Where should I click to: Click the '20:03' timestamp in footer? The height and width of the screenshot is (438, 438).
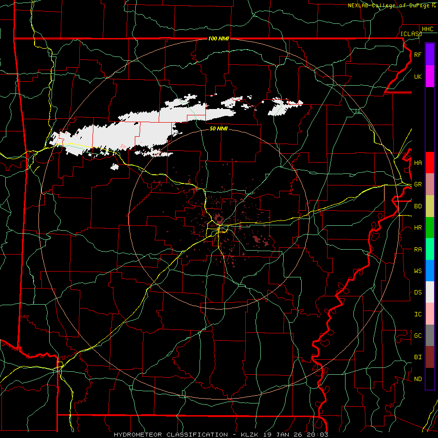click(317, 435)
